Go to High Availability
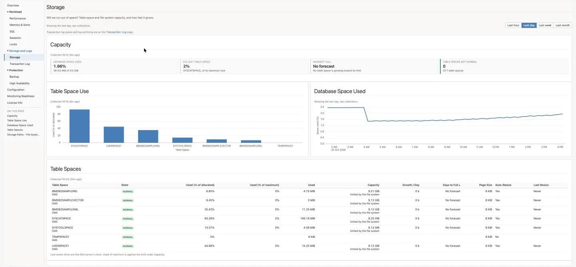Screen dimensions: 576x267 tap(19, 83)
